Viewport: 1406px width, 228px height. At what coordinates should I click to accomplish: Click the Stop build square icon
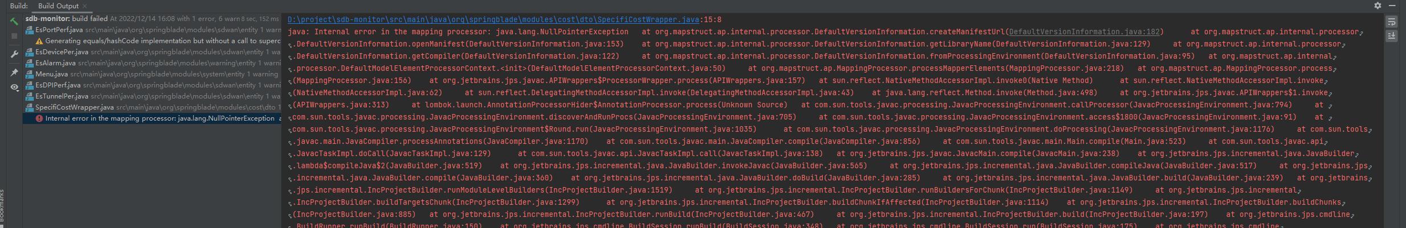14,36
